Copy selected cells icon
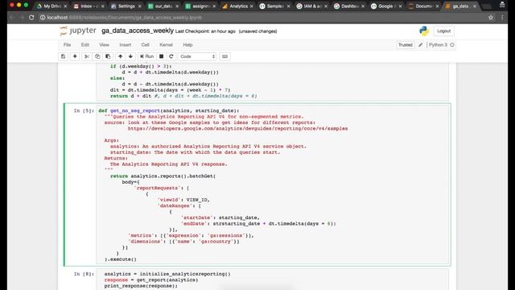Image resolution: width=515 pixels, height=290 pixels. point(97,56)
